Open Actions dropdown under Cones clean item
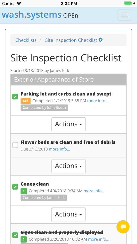Viewport: 137px width, 244px height. [68, 214]
